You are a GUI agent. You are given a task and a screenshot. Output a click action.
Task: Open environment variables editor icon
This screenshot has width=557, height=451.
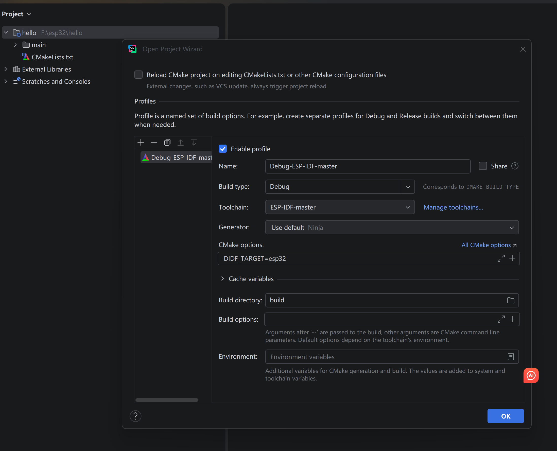[x=511, y=357]
